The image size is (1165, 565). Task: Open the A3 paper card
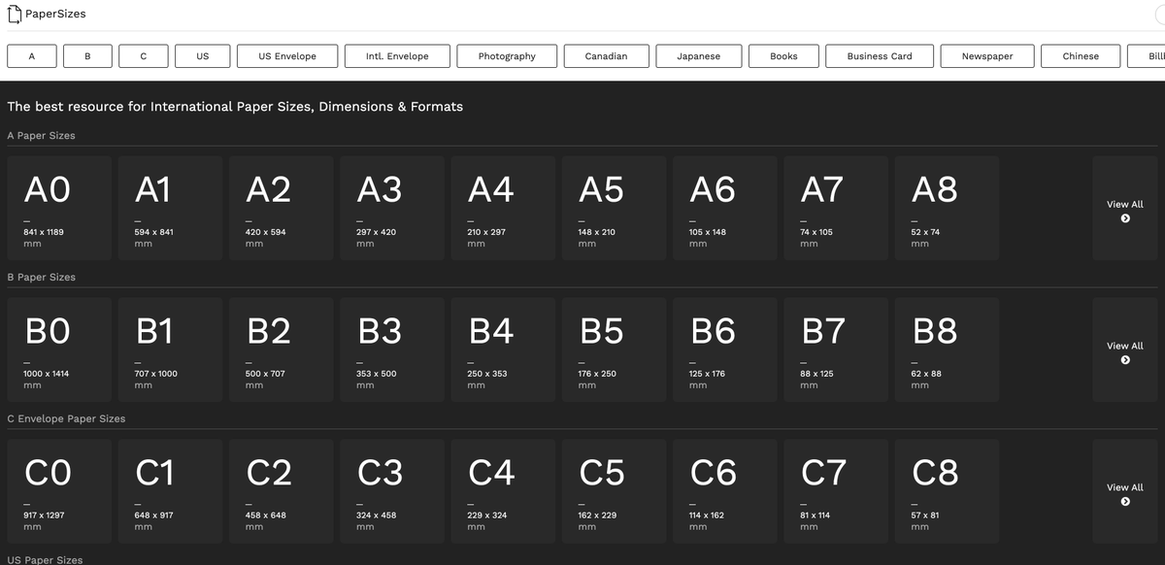click(392, 209)
